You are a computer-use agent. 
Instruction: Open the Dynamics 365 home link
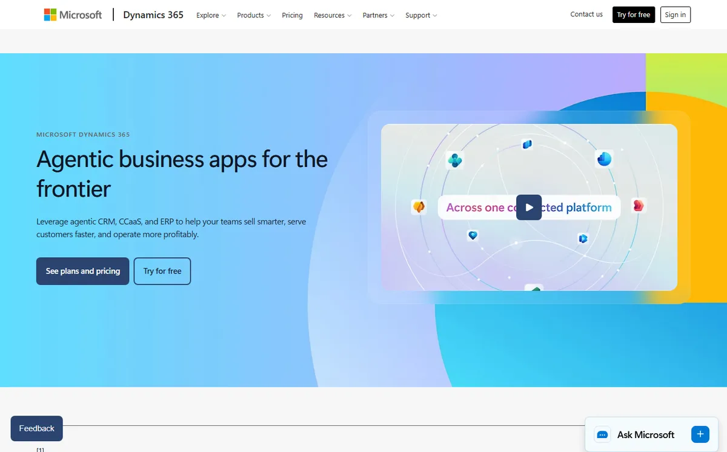click(x=153, y=15)
